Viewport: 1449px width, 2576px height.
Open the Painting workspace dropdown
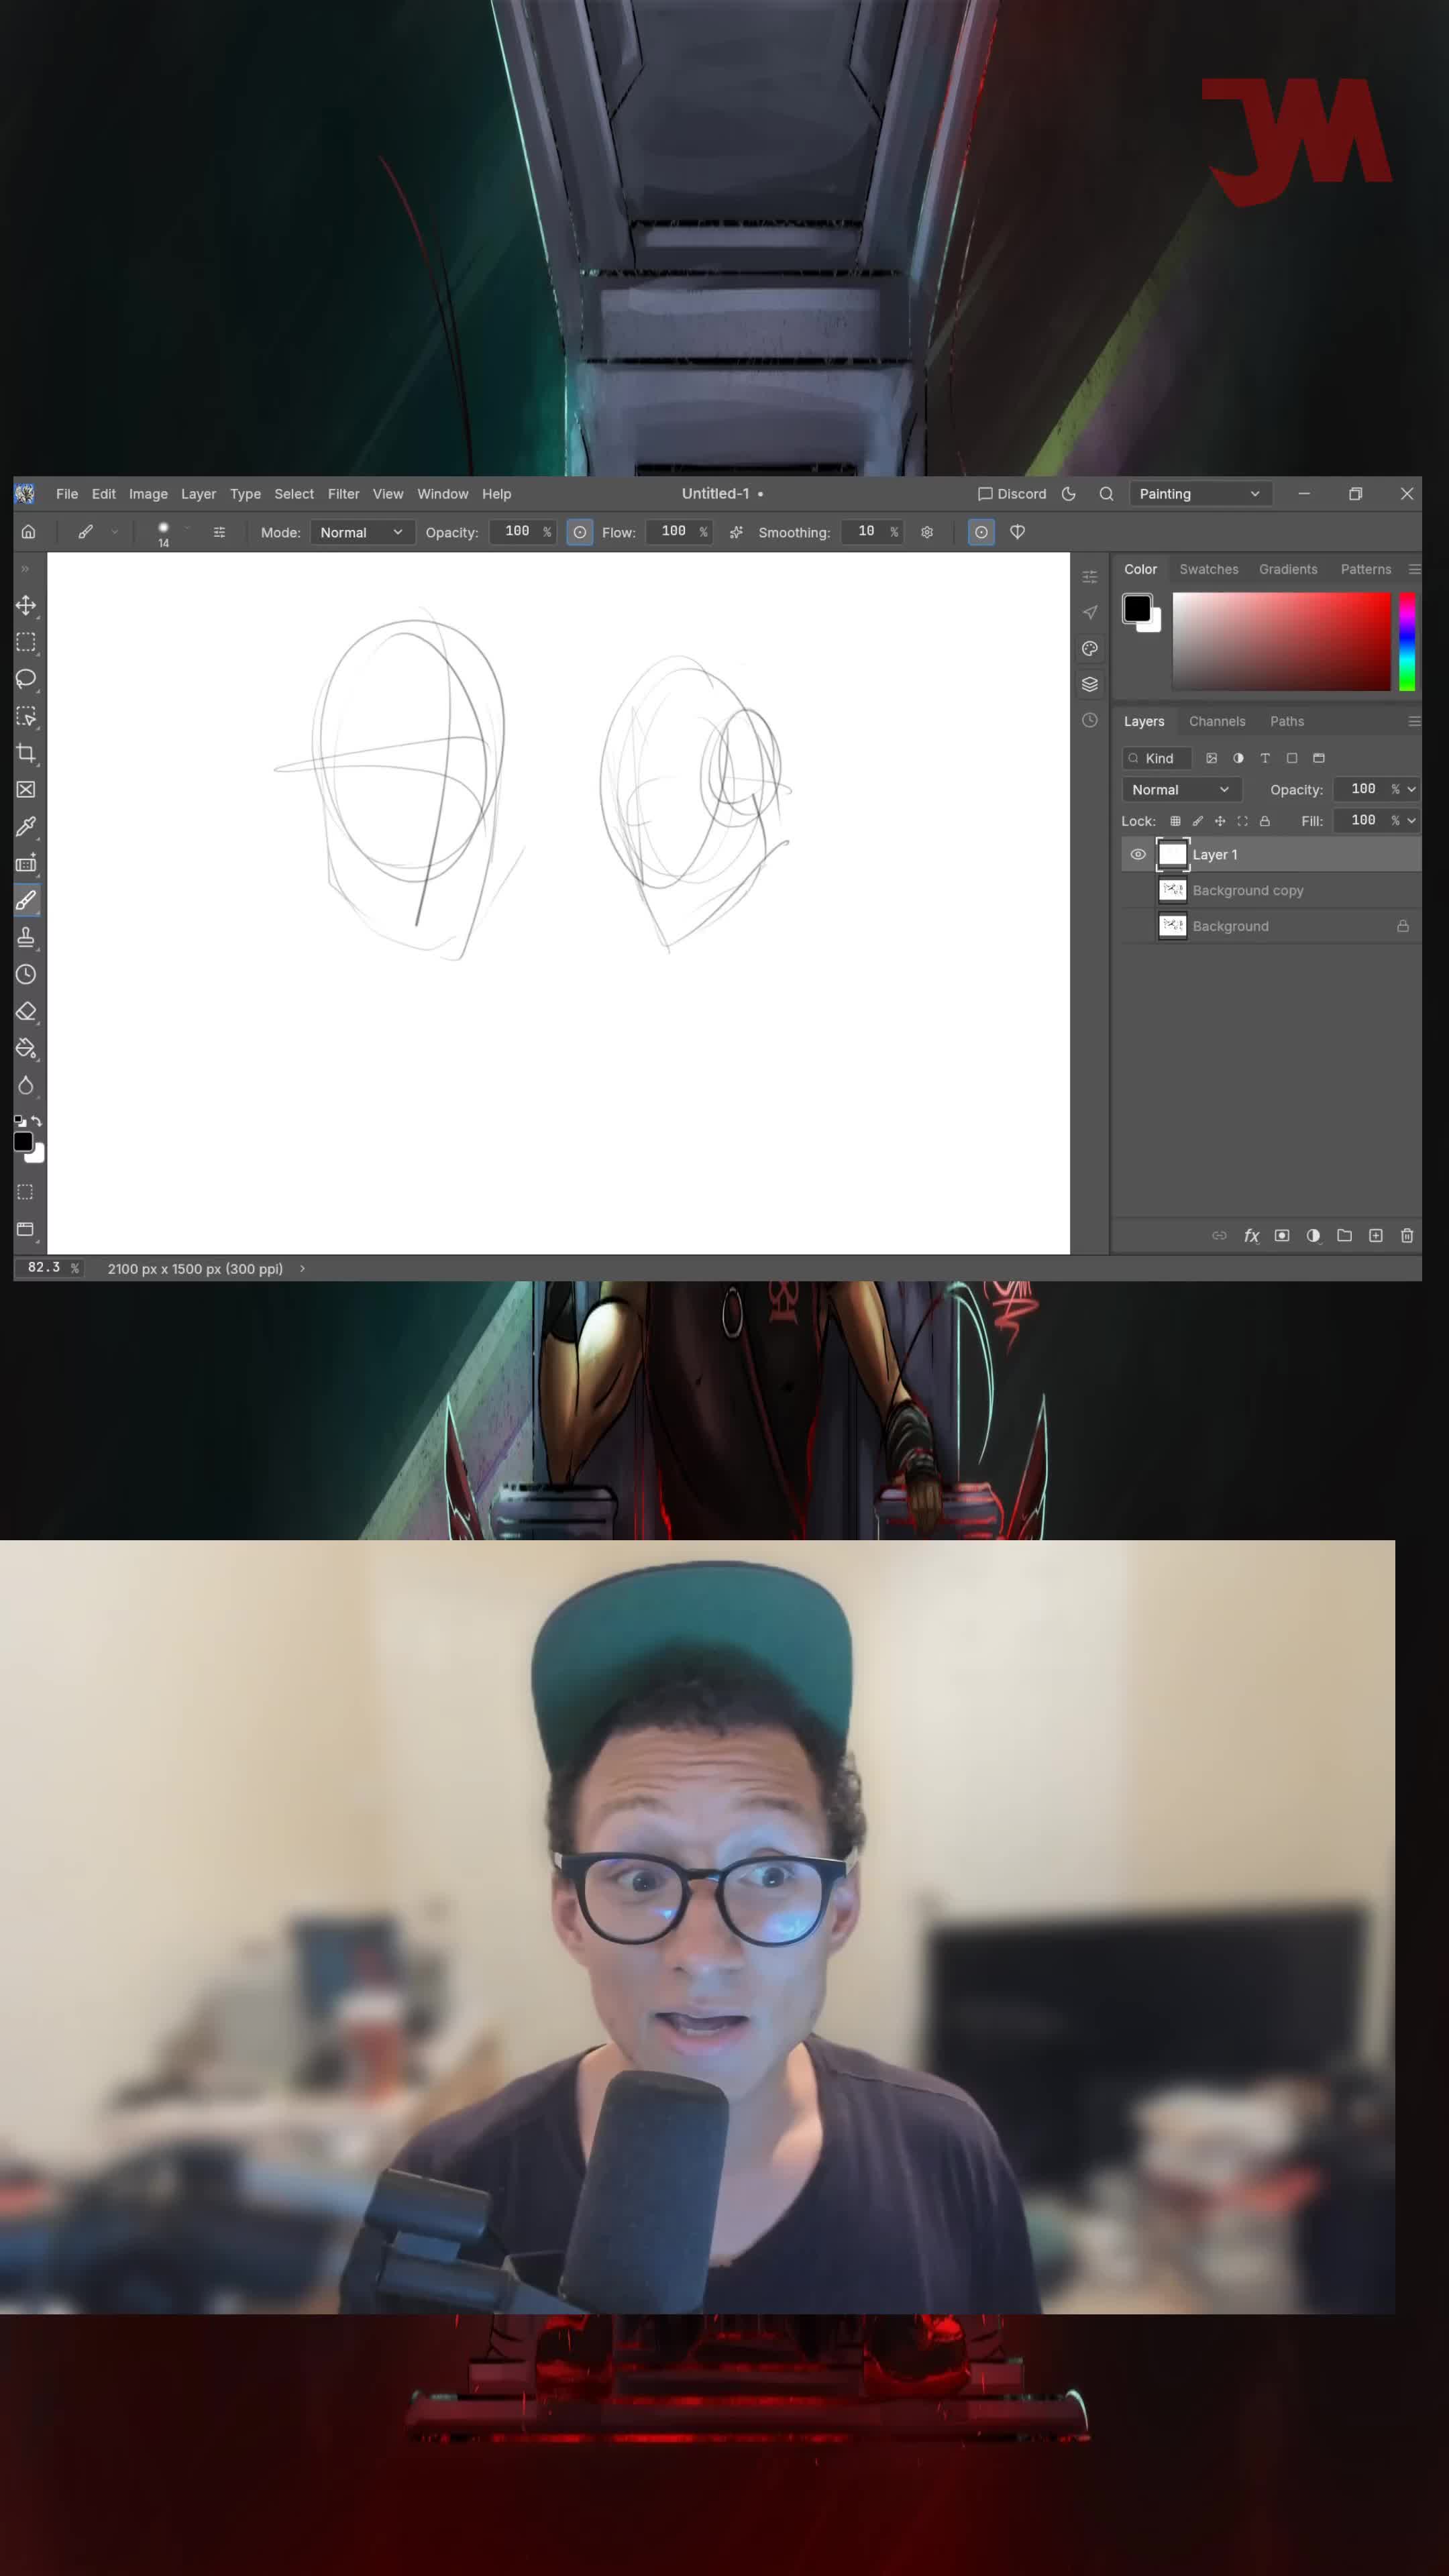click(1200, 494)
